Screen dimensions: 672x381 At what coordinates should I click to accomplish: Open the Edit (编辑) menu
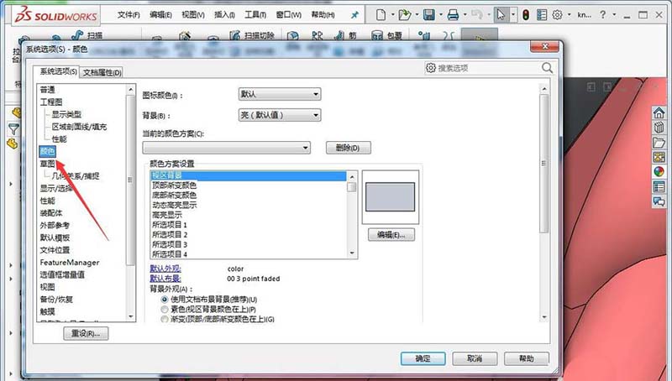160,15
